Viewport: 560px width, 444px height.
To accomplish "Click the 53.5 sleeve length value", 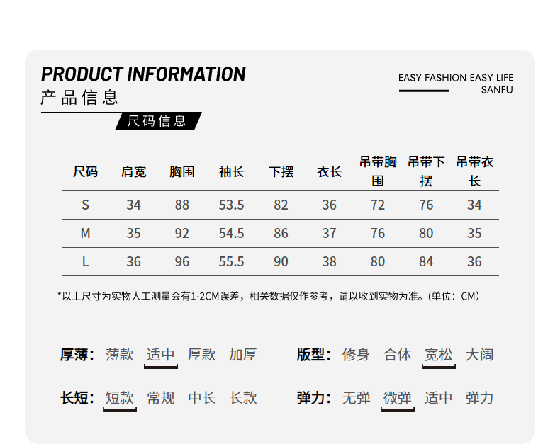I will click(231, 205).
